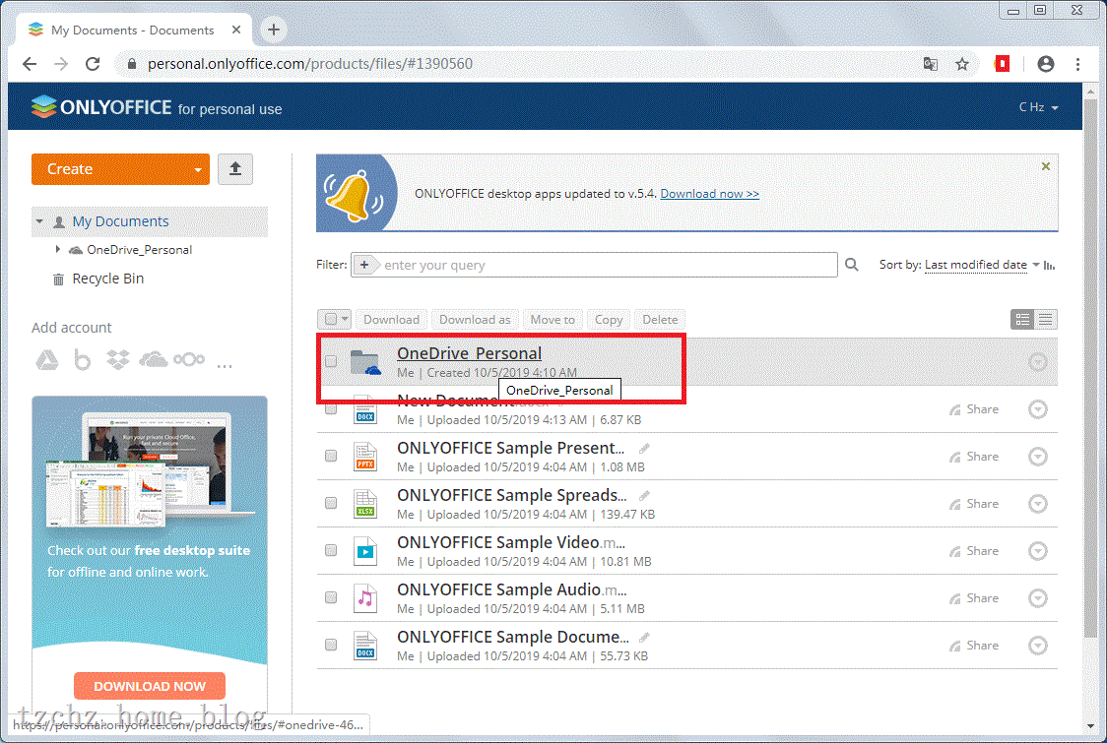Select the Sample Video row checkbox
This screenshot has width=1107, height=743.
(330, 550)
